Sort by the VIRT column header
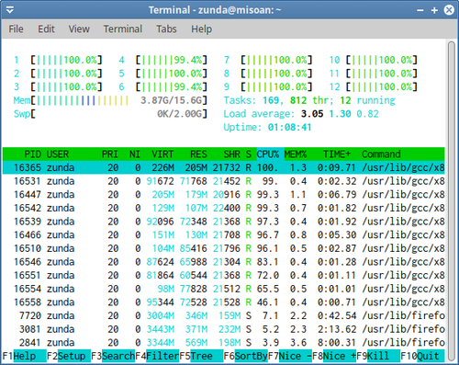Image resolution: width=459 pixels, height=365 pixels. (x=162, y=154)
